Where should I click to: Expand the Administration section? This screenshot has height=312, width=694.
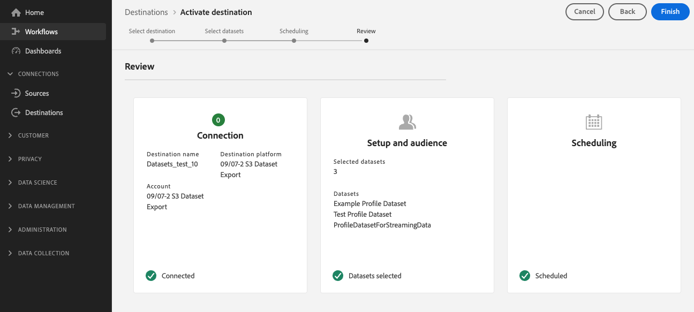pyautogui.click(x=10, y=230)
